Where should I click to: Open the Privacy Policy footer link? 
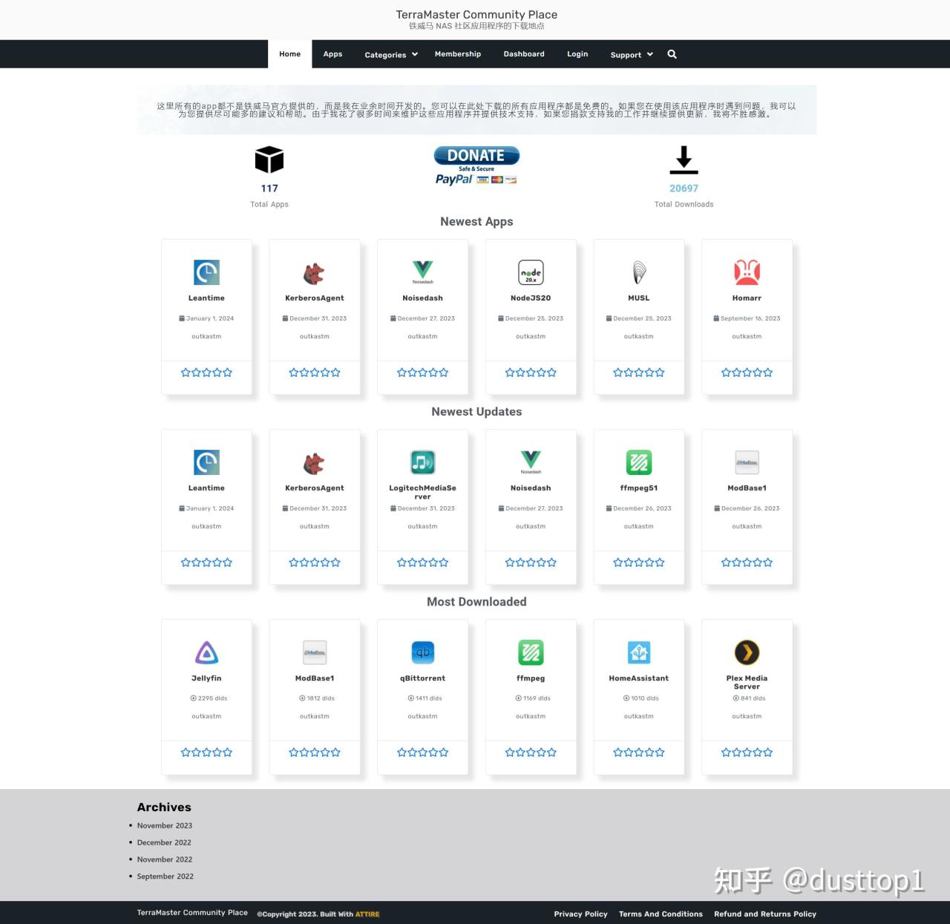pos(580,914)
